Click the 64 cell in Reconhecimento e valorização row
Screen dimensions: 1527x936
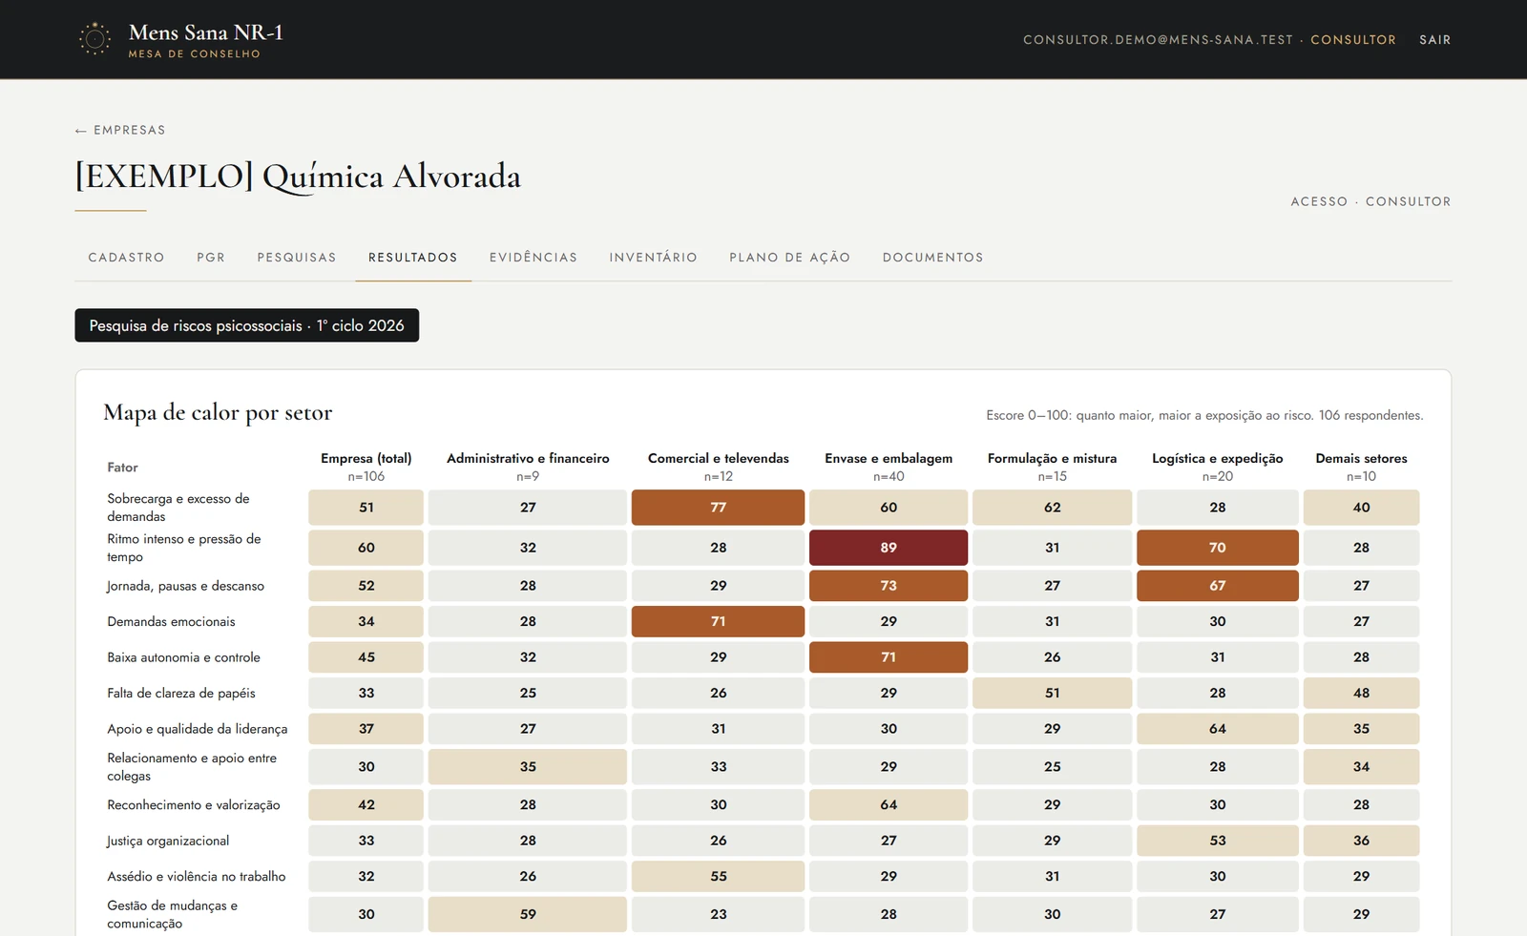(x=889, y=805)
